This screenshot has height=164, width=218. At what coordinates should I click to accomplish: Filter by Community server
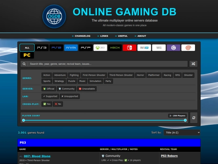click(67, 89)
